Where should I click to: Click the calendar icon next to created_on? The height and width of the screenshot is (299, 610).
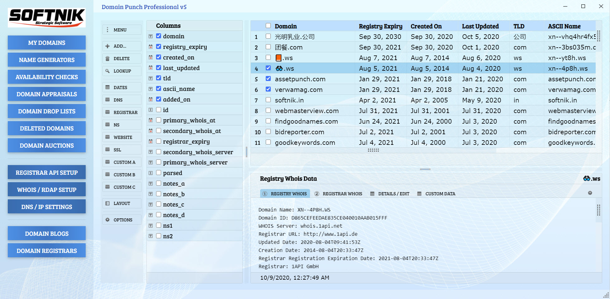[151, 57]
